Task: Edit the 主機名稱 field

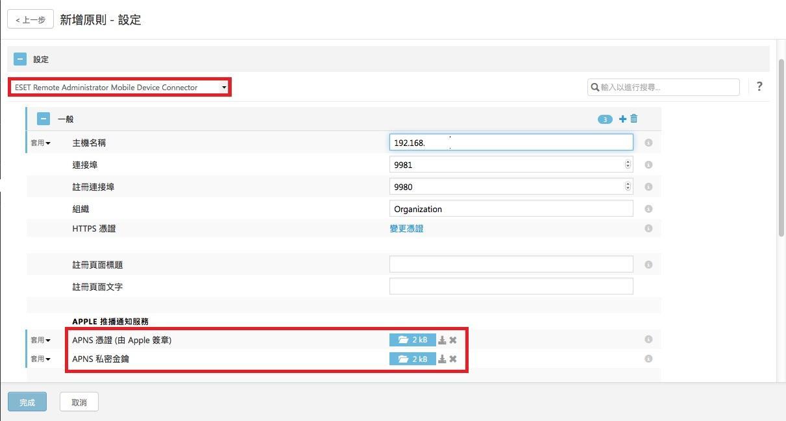Action: click(x=511, y=143)
